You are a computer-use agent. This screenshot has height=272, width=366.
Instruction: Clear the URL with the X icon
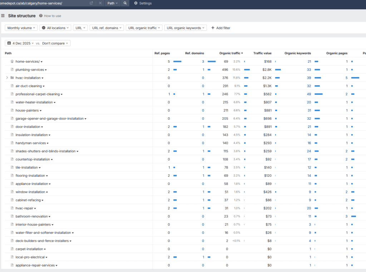click(100, 3)
